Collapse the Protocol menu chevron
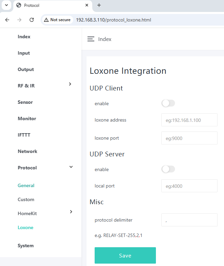The image size is (224, 266). point(71,167)
